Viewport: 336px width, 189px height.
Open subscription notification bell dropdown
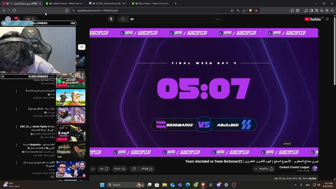[x=264, y=169]
